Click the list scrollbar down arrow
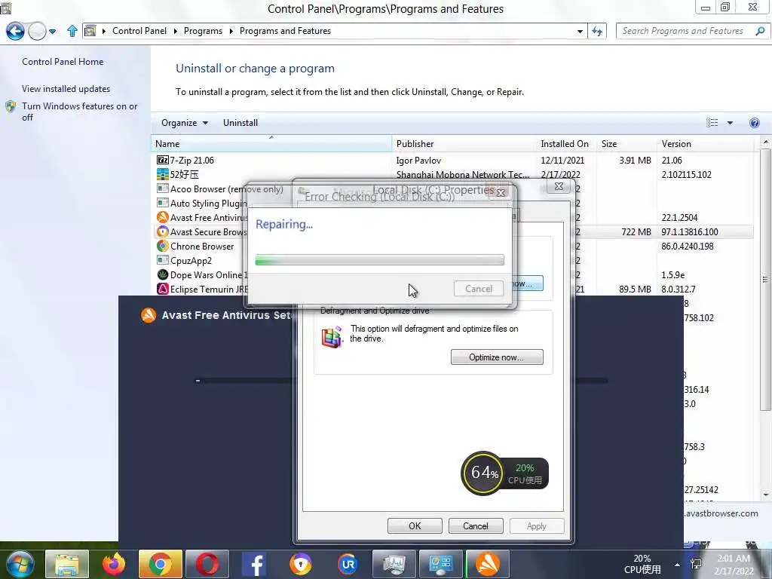This screenshot has height=579, width=772. coord(766,495)
